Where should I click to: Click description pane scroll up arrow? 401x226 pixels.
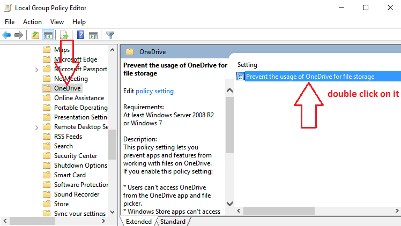tap(229, 90)
